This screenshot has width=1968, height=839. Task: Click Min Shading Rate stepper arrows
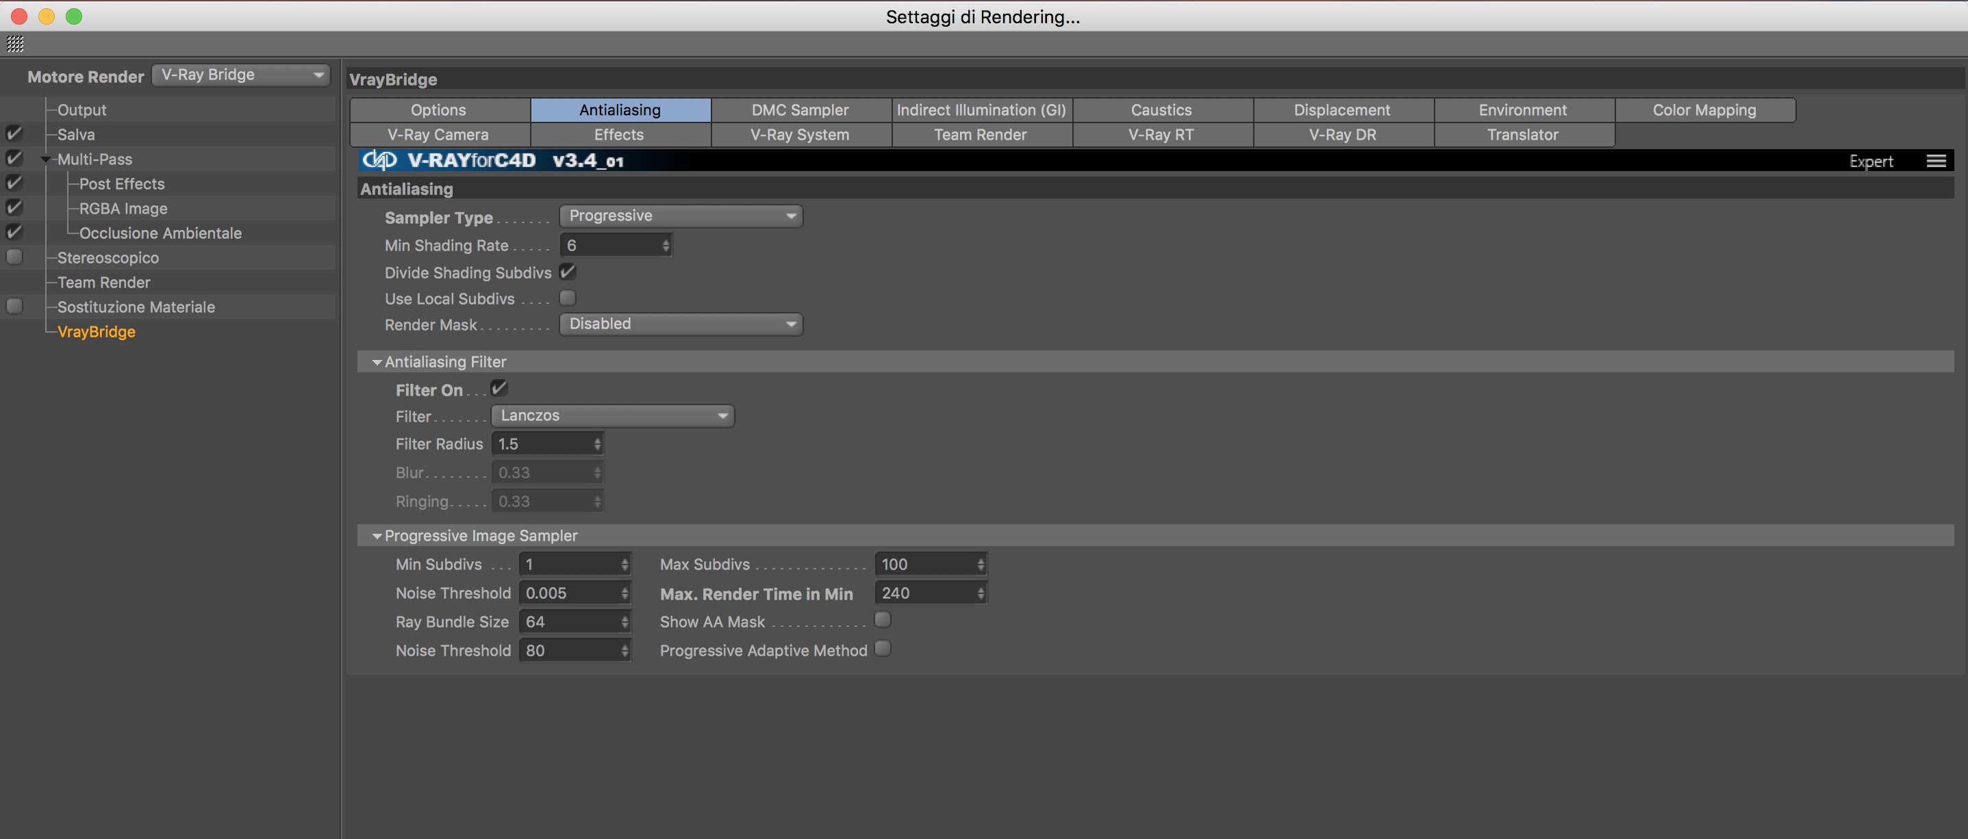point(666,246)
